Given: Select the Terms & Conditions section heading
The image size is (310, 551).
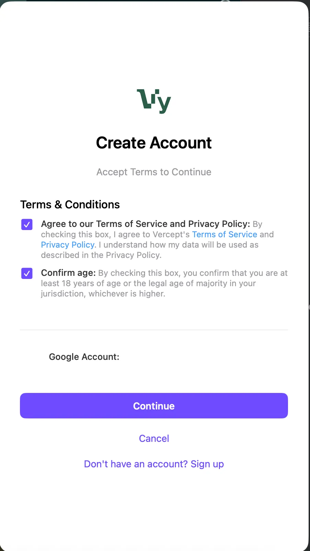Looking at the screenshot, I should point(70,205).
